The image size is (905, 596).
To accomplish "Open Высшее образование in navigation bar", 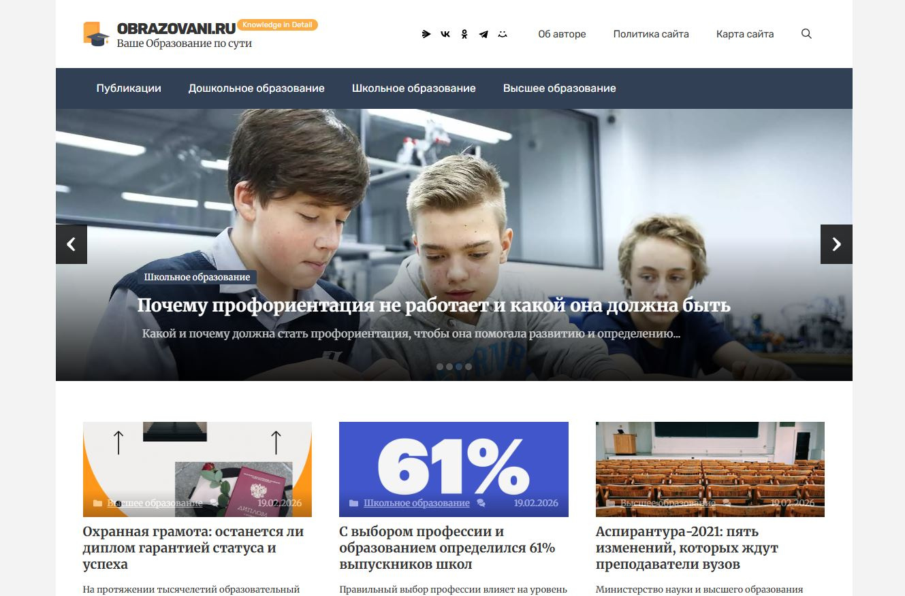I will click(560, 88).
